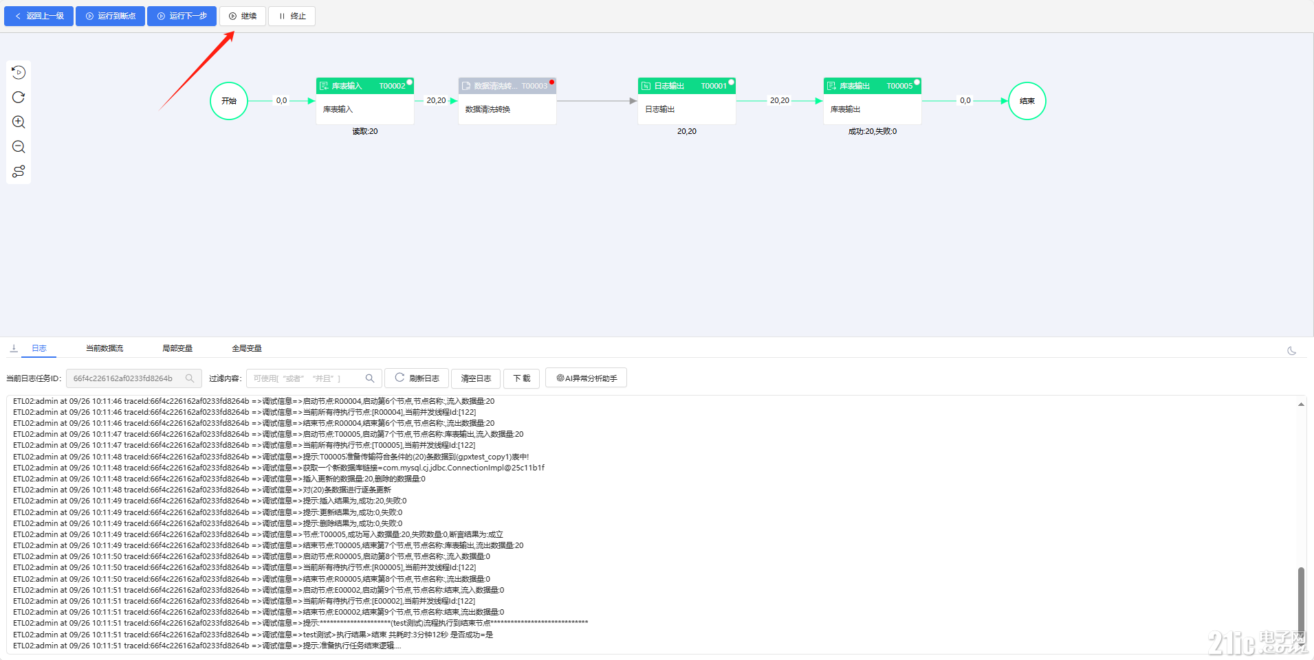Toggle dark mode moon icon

1291,350
